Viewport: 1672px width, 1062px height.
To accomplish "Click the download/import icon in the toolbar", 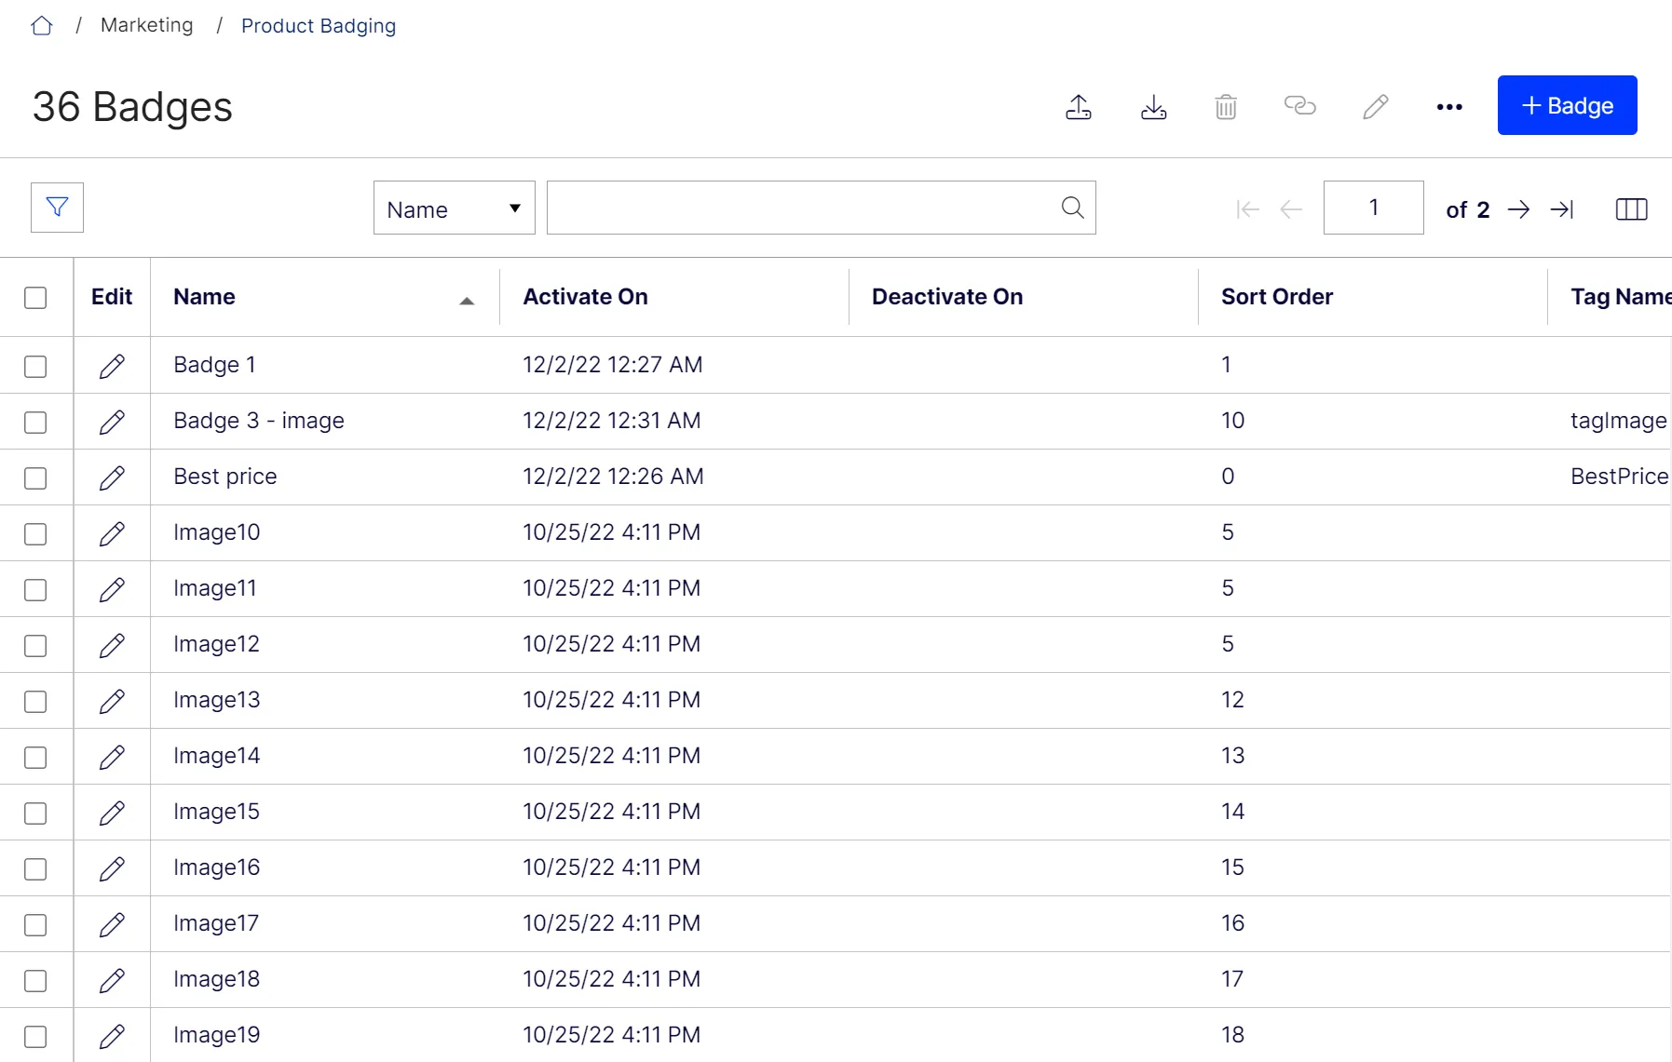I will tap(1153, 107).
